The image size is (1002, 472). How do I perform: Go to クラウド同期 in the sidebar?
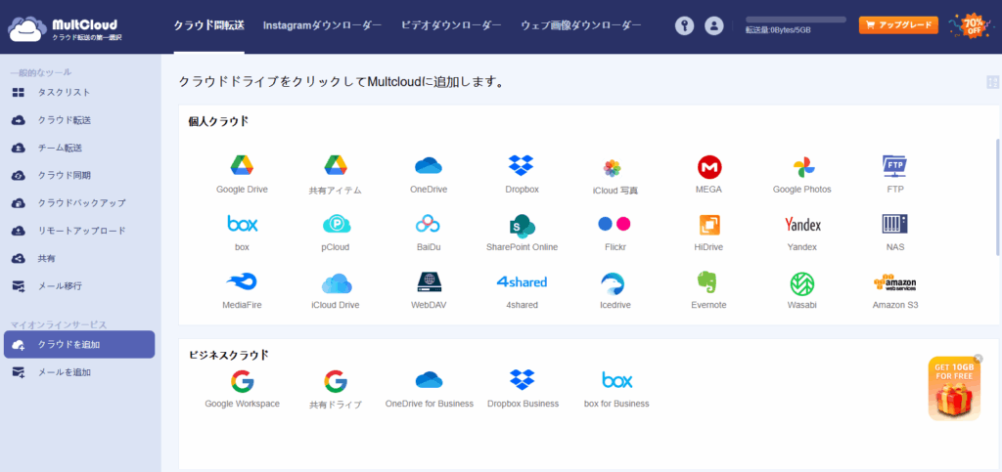pyautogui.click(x=64, y=175)
